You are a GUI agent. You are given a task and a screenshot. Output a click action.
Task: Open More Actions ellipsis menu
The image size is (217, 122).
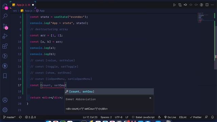[x=212, y=5]
